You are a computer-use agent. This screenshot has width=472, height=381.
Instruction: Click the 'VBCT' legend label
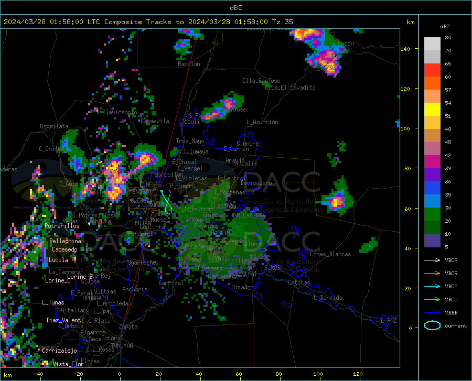[x=451, y=286]
